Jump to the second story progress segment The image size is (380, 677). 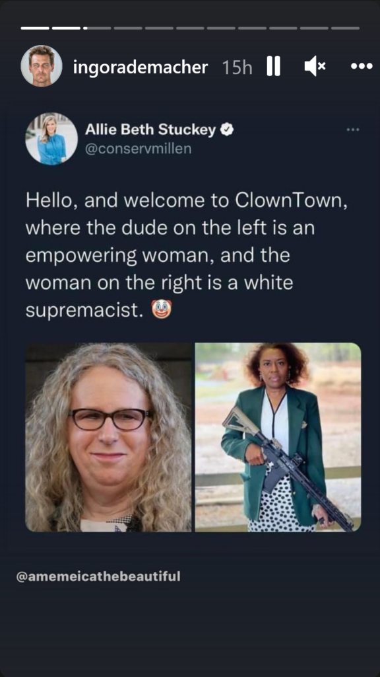[x=67, y=28]
